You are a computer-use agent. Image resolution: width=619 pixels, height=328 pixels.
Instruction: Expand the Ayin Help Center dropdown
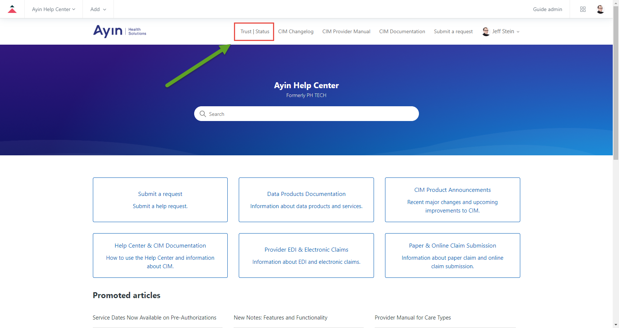(53, 9)
